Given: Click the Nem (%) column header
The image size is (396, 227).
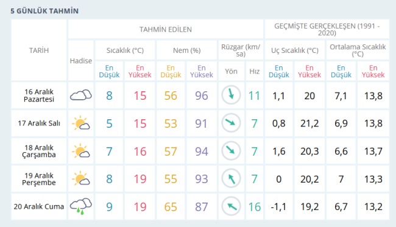Looking at the screenshot, I should (186, 50).
